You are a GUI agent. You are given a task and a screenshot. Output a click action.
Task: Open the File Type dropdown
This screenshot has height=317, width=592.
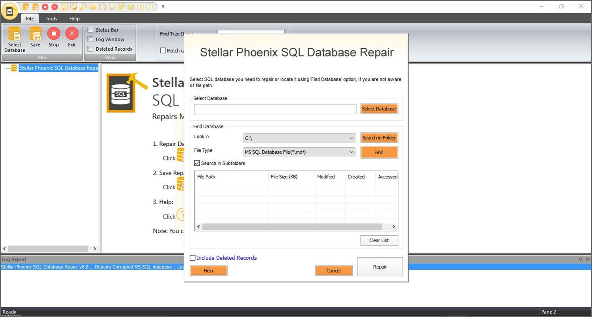coord(299,152)
